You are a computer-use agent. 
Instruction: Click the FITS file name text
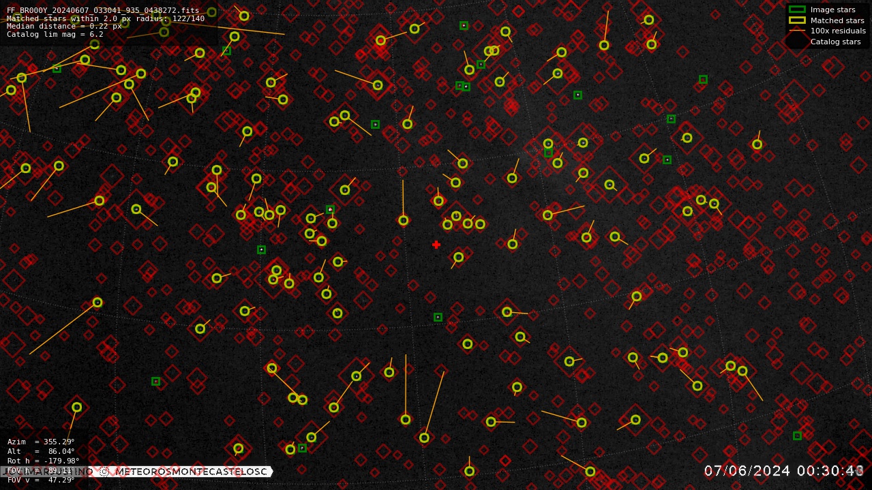point(103,10)
